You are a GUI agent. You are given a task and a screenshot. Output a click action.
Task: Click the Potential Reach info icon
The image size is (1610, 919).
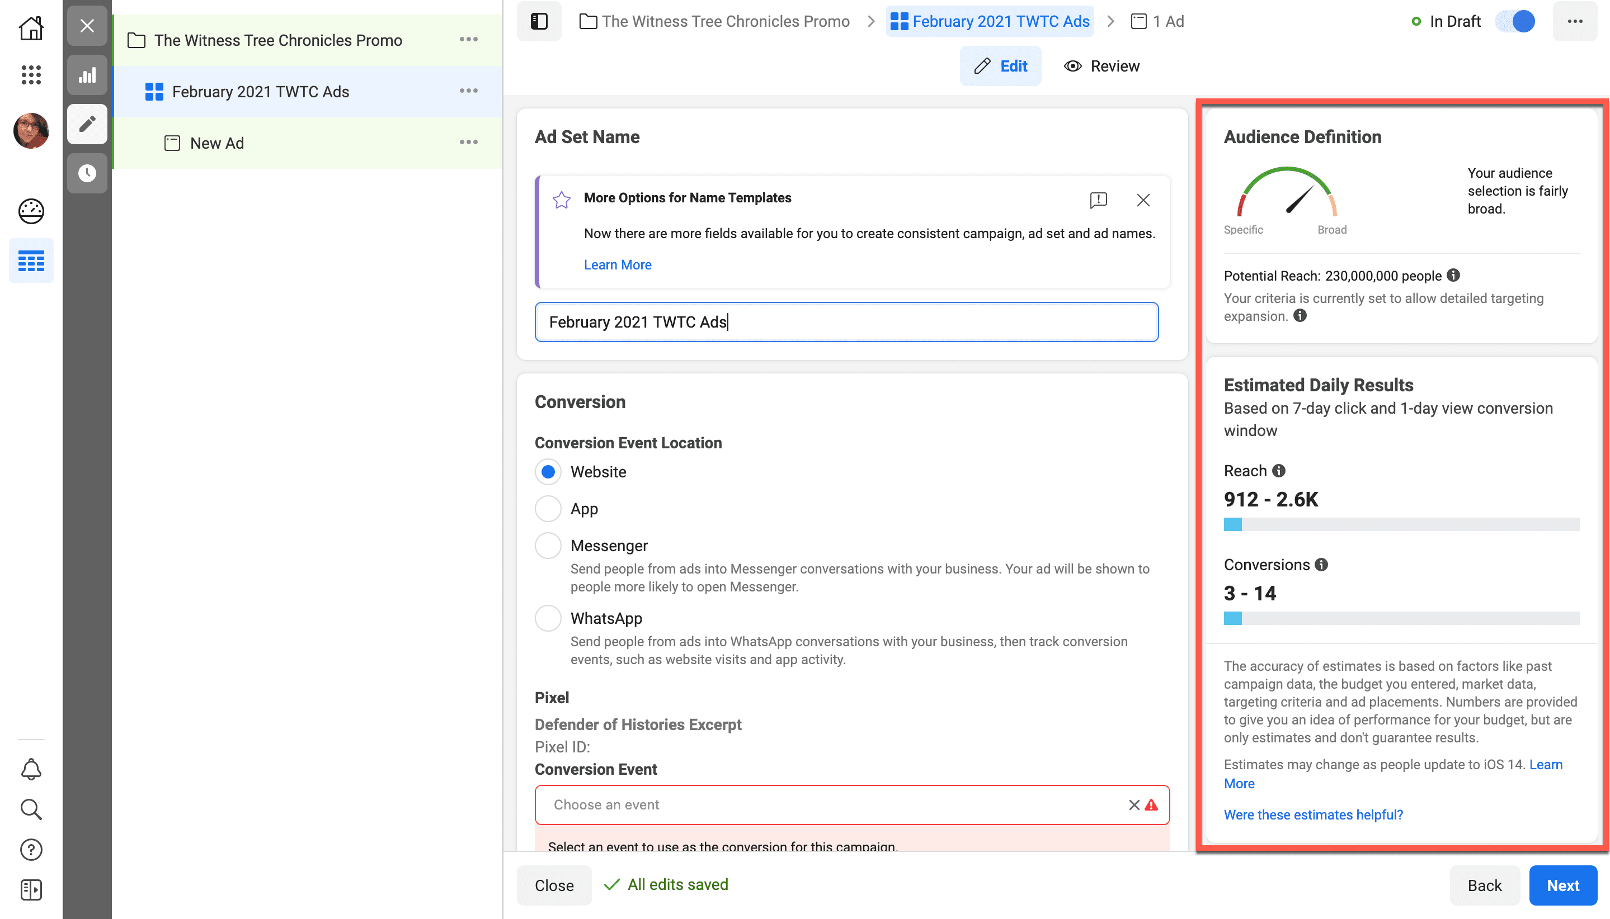(1453, 275)
